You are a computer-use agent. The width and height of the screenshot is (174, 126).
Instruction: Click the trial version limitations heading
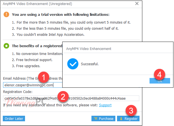[x=61, y=14]
